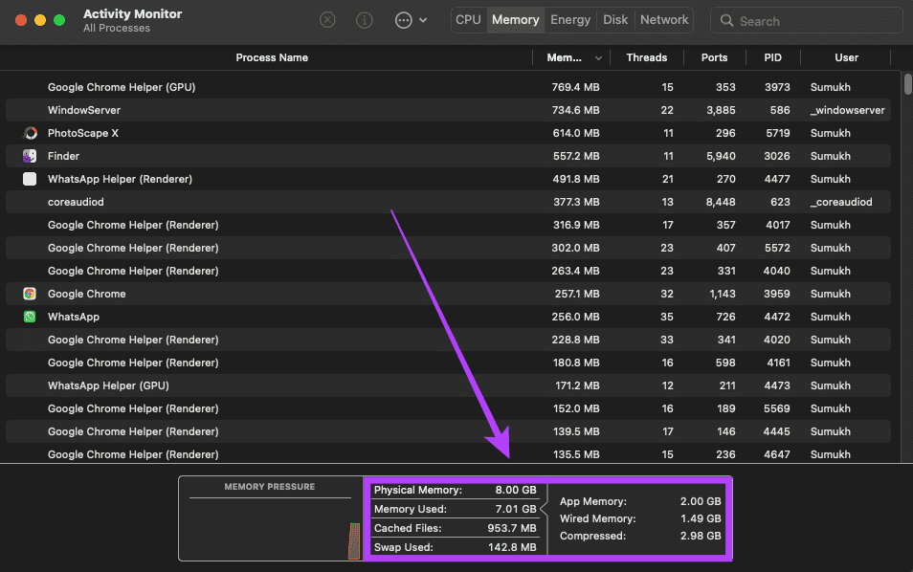The image size is (913, 572).
Task: Click the Finder app icon in list
Action: [x=30, y=156]
